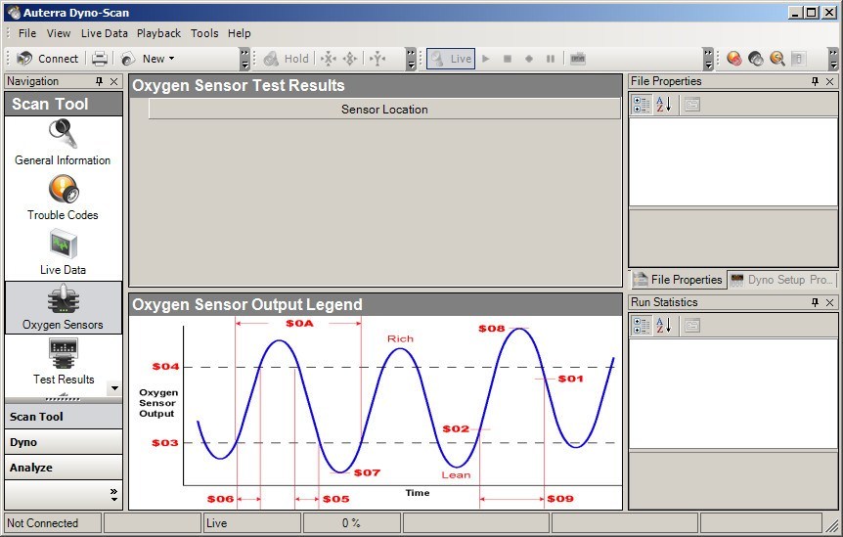
Task: Click the Navigation list scroll-down arrow
Action: click(x=114, y=388)
